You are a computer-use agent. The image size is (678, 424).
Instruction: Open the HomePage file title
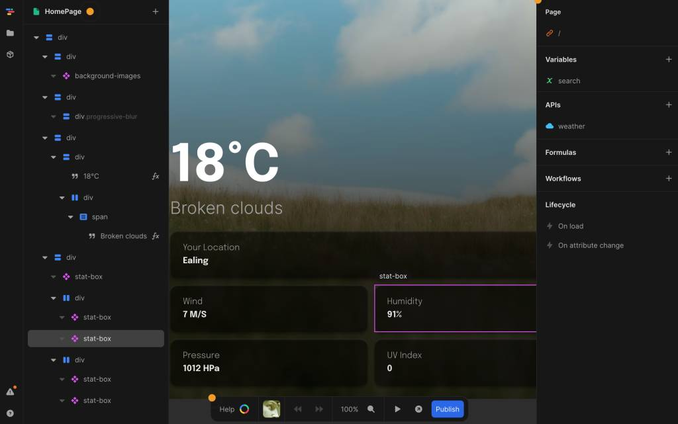pyautogui.click(x=63, y=12)
